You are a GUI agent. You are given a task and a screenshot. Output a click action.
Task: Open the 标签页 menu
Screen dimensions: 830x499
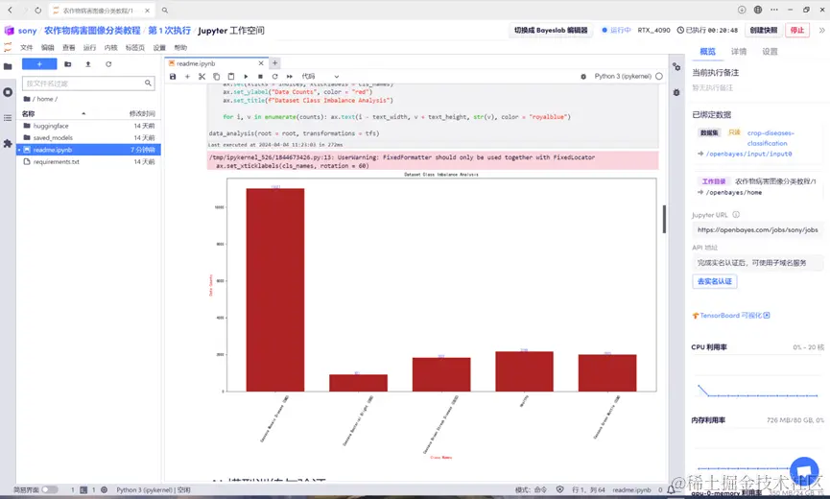[x=135, y=48]
